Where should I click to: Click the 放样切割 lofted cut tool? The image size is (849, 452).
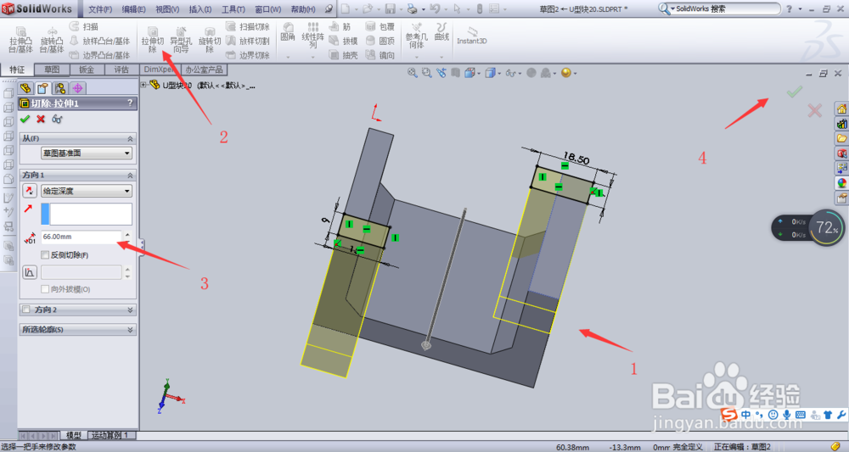coord(247,41)
